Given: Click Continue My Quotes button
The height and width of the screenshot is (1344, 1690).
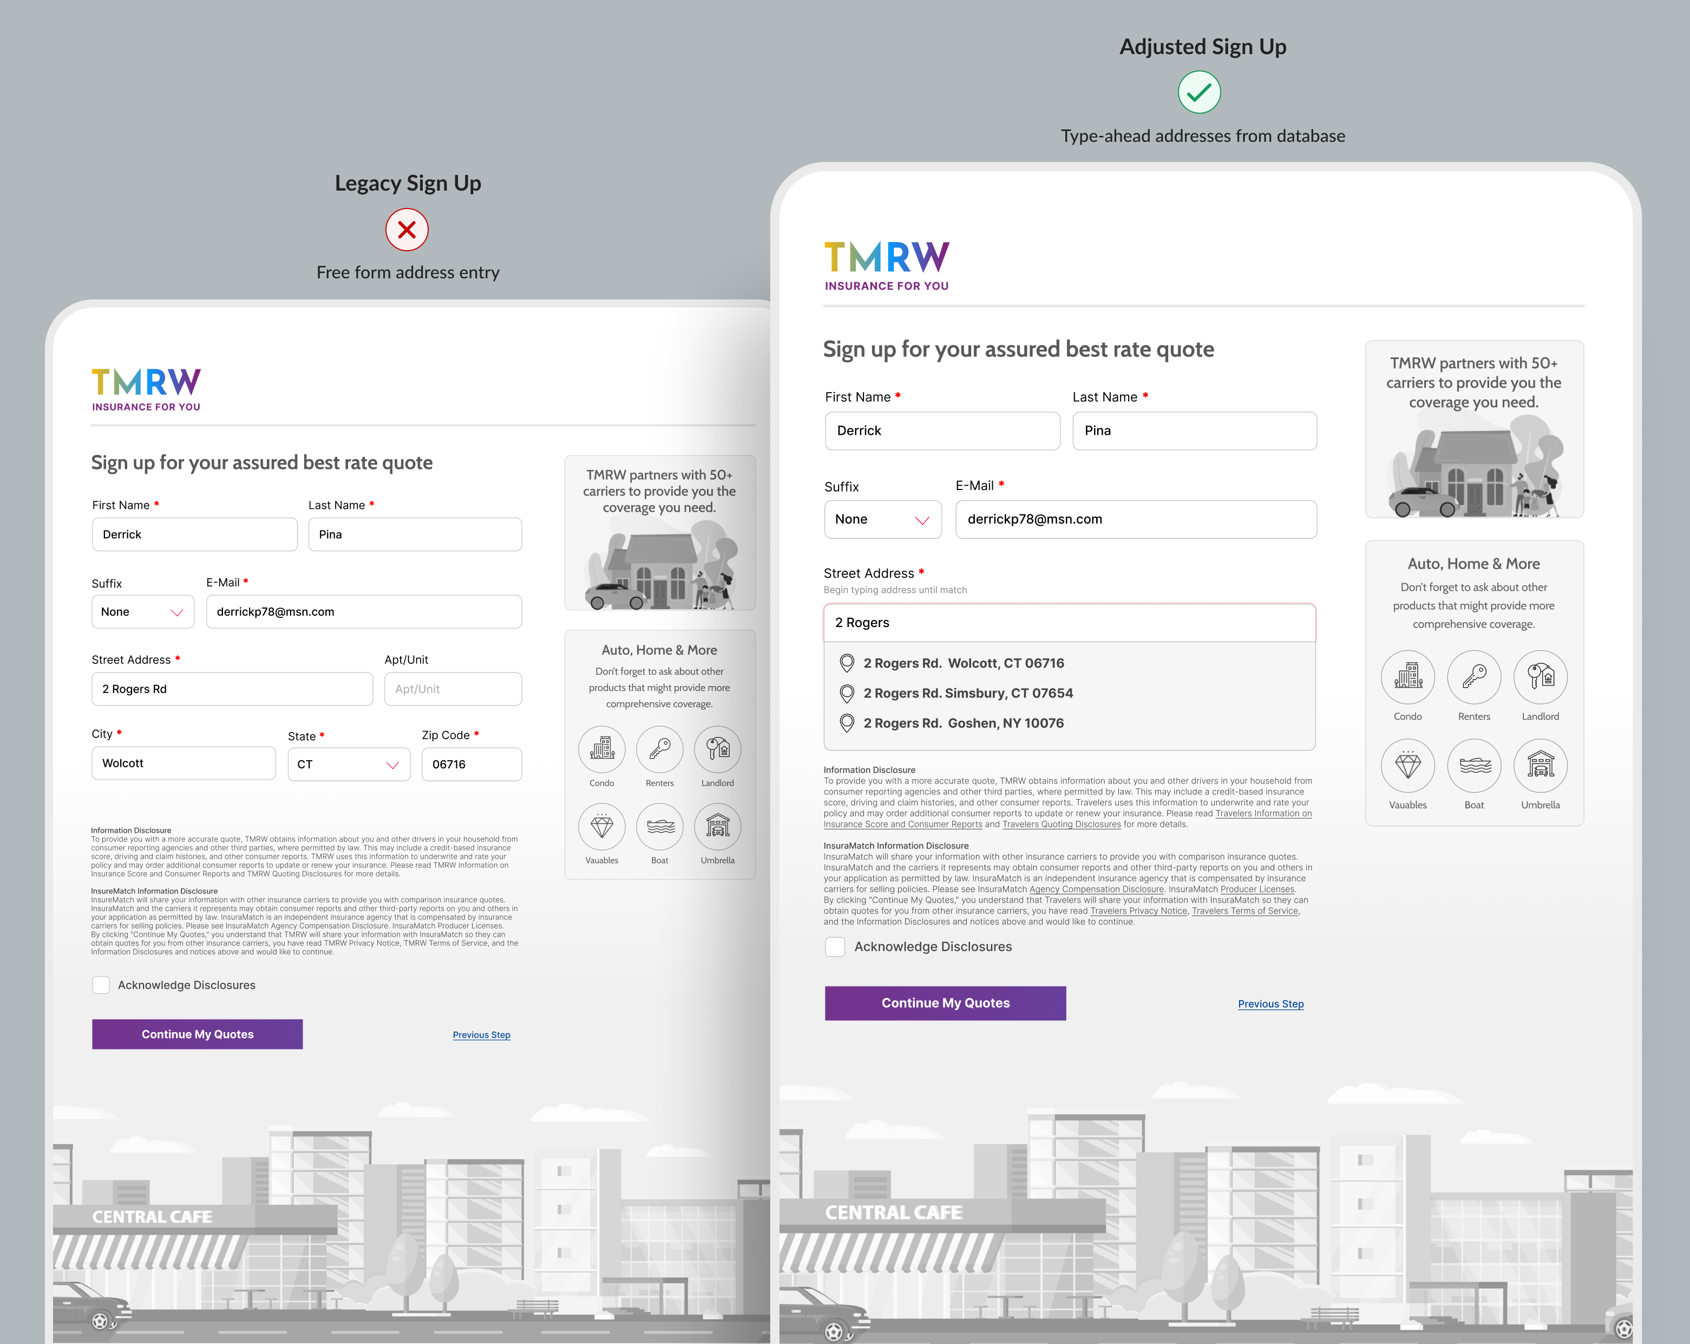Looking at the screenshot, I should (x=945, y=1001).
